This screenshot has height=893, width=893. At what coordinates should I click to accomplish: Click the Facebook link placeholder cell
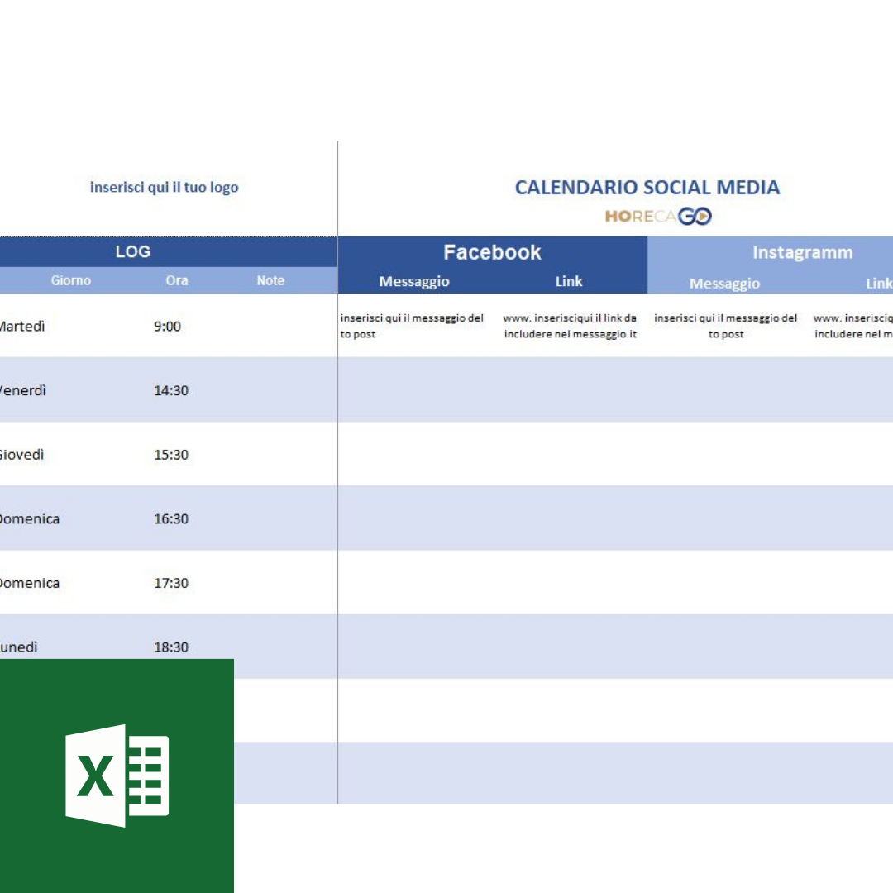pyautogui.click(x=570, y=326)
